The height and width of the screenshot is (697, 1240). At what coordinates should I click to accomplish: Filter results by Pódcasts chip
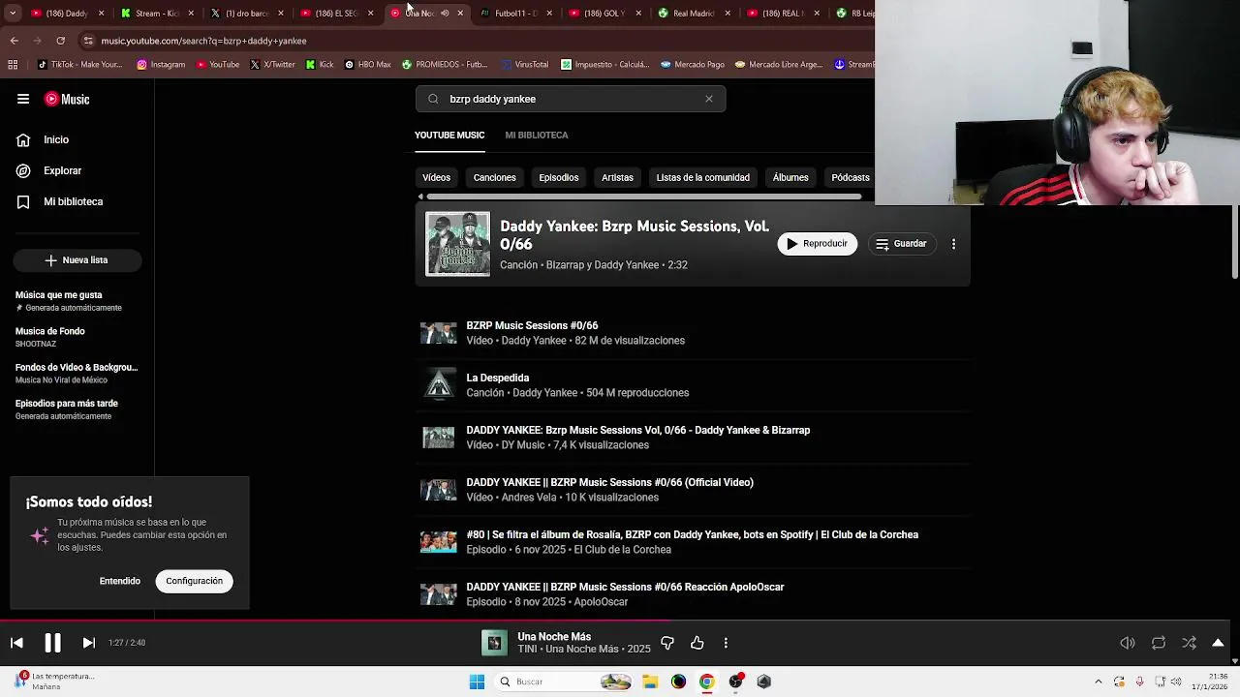(850, 177)
